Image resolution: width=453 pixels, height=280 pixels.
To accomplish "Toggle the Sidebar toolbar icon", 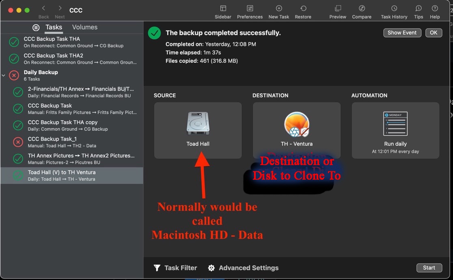I will 223,8.
